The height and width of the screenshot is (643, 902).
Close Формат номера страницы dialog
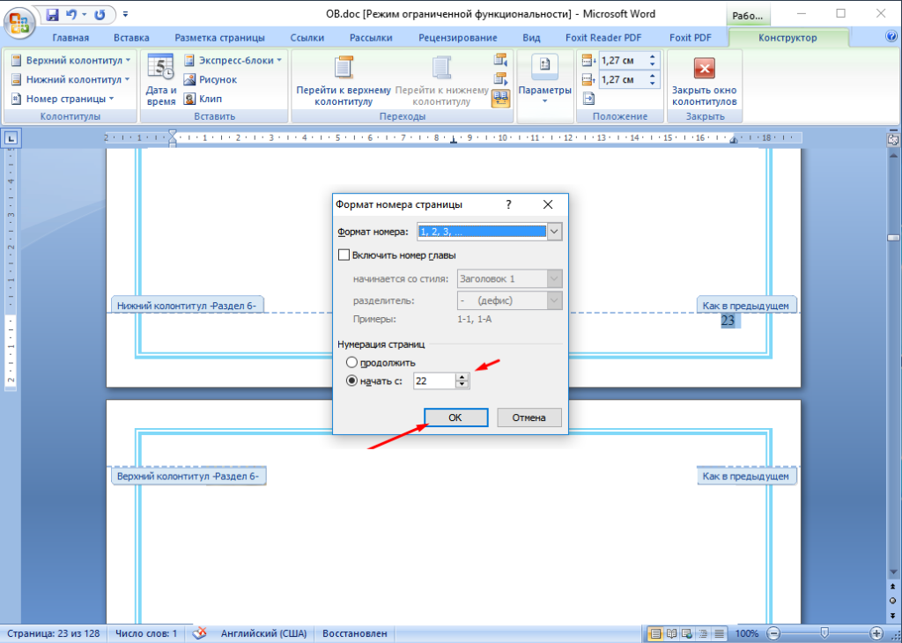point(548,204)
